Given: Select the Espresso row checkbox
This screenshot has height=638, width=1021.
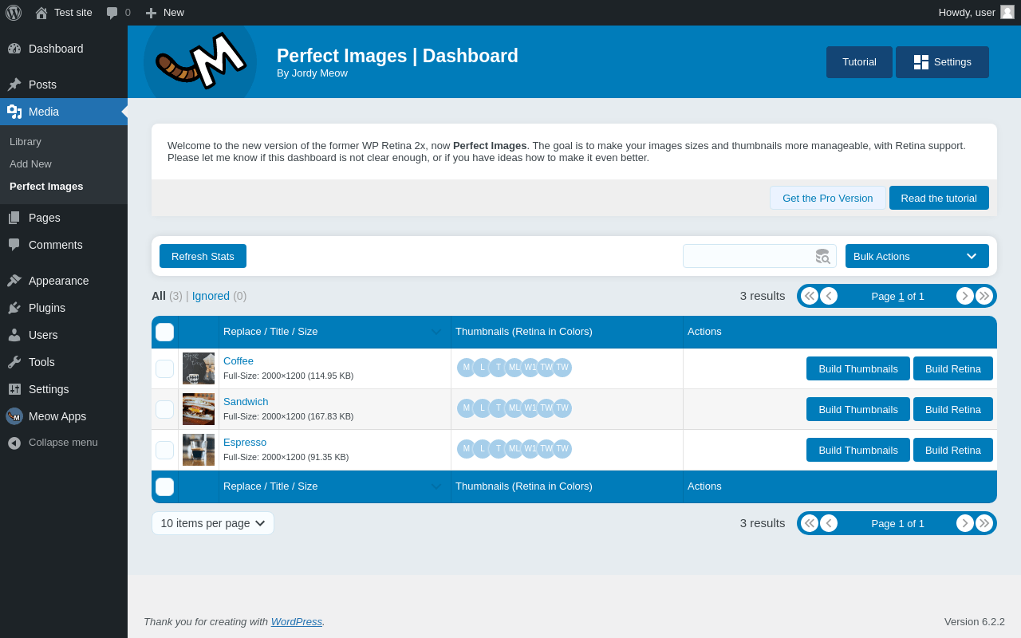Looking at the screenshot, I should (164, 450).
